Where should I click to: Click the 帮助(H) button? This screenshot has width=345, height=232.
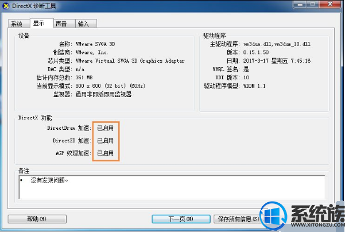tap(37, 219)
